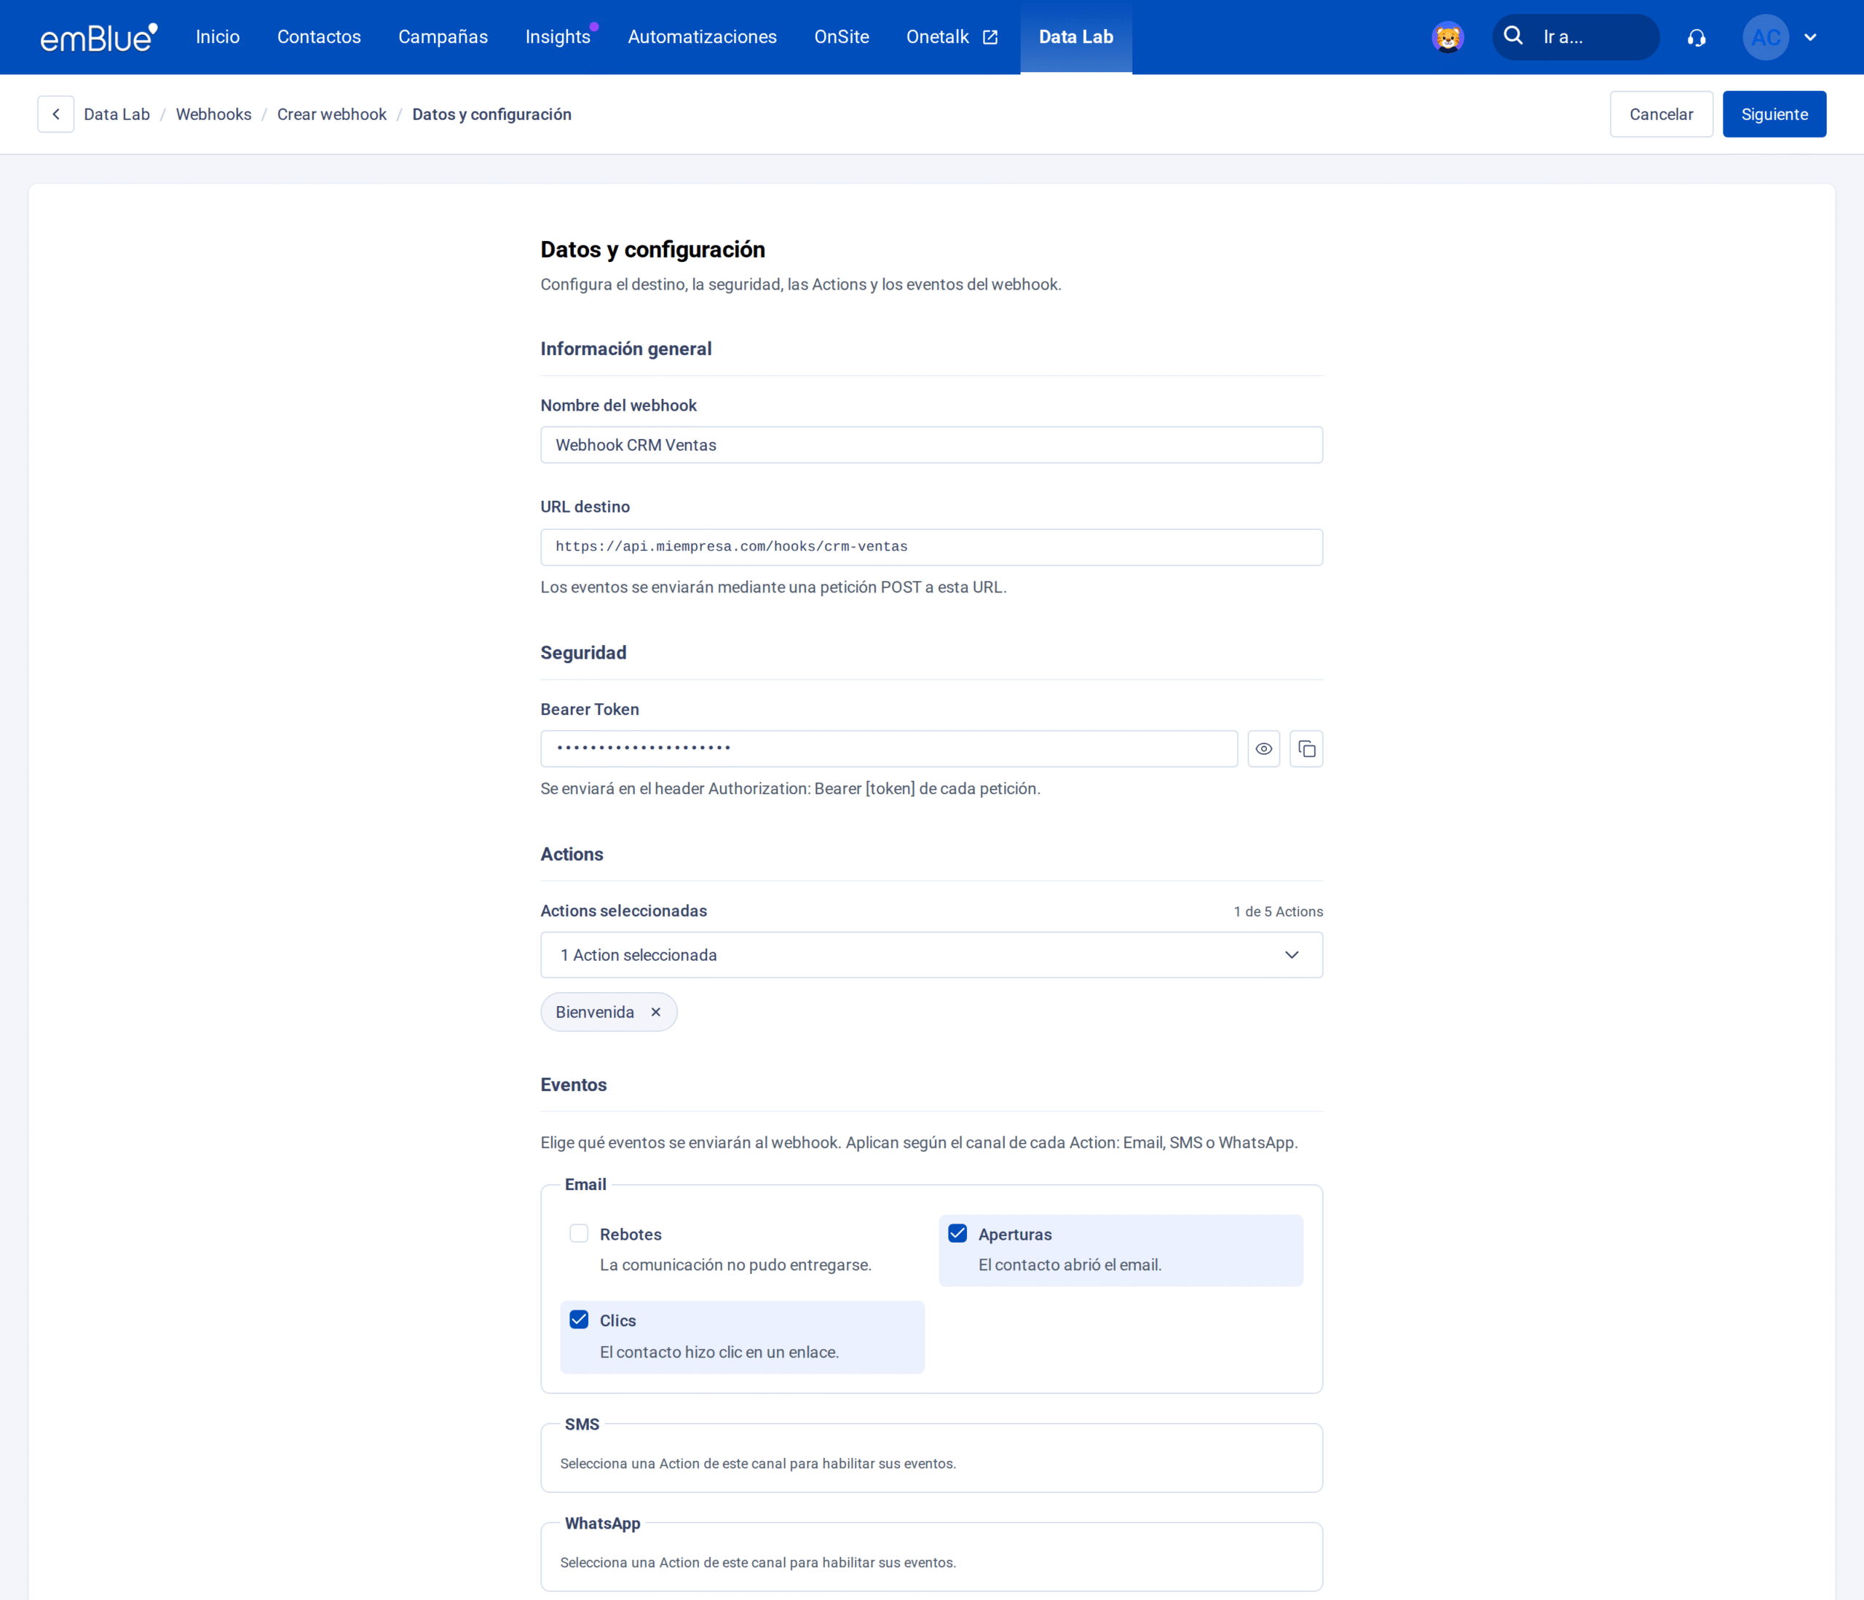Check the Rebotes checkbox
The height and width of the screenshot is (1600, 1864).
(578, 1233)
